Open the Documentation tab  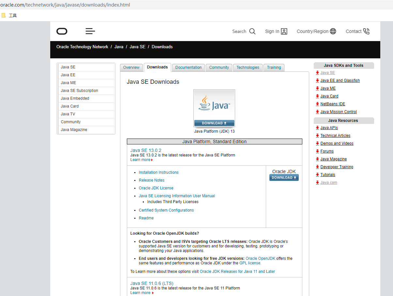pyautogui.click(x=189, y=67)
